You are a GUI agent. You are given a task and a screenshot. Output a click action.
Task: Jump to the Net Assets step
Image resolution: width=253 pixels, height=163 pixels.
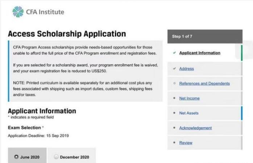coord(188,113)
